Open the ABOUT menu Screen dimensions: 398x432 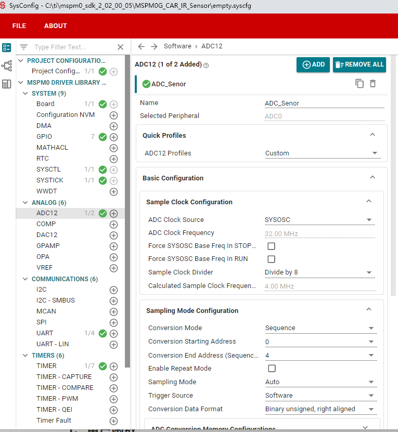click(56, 26)
